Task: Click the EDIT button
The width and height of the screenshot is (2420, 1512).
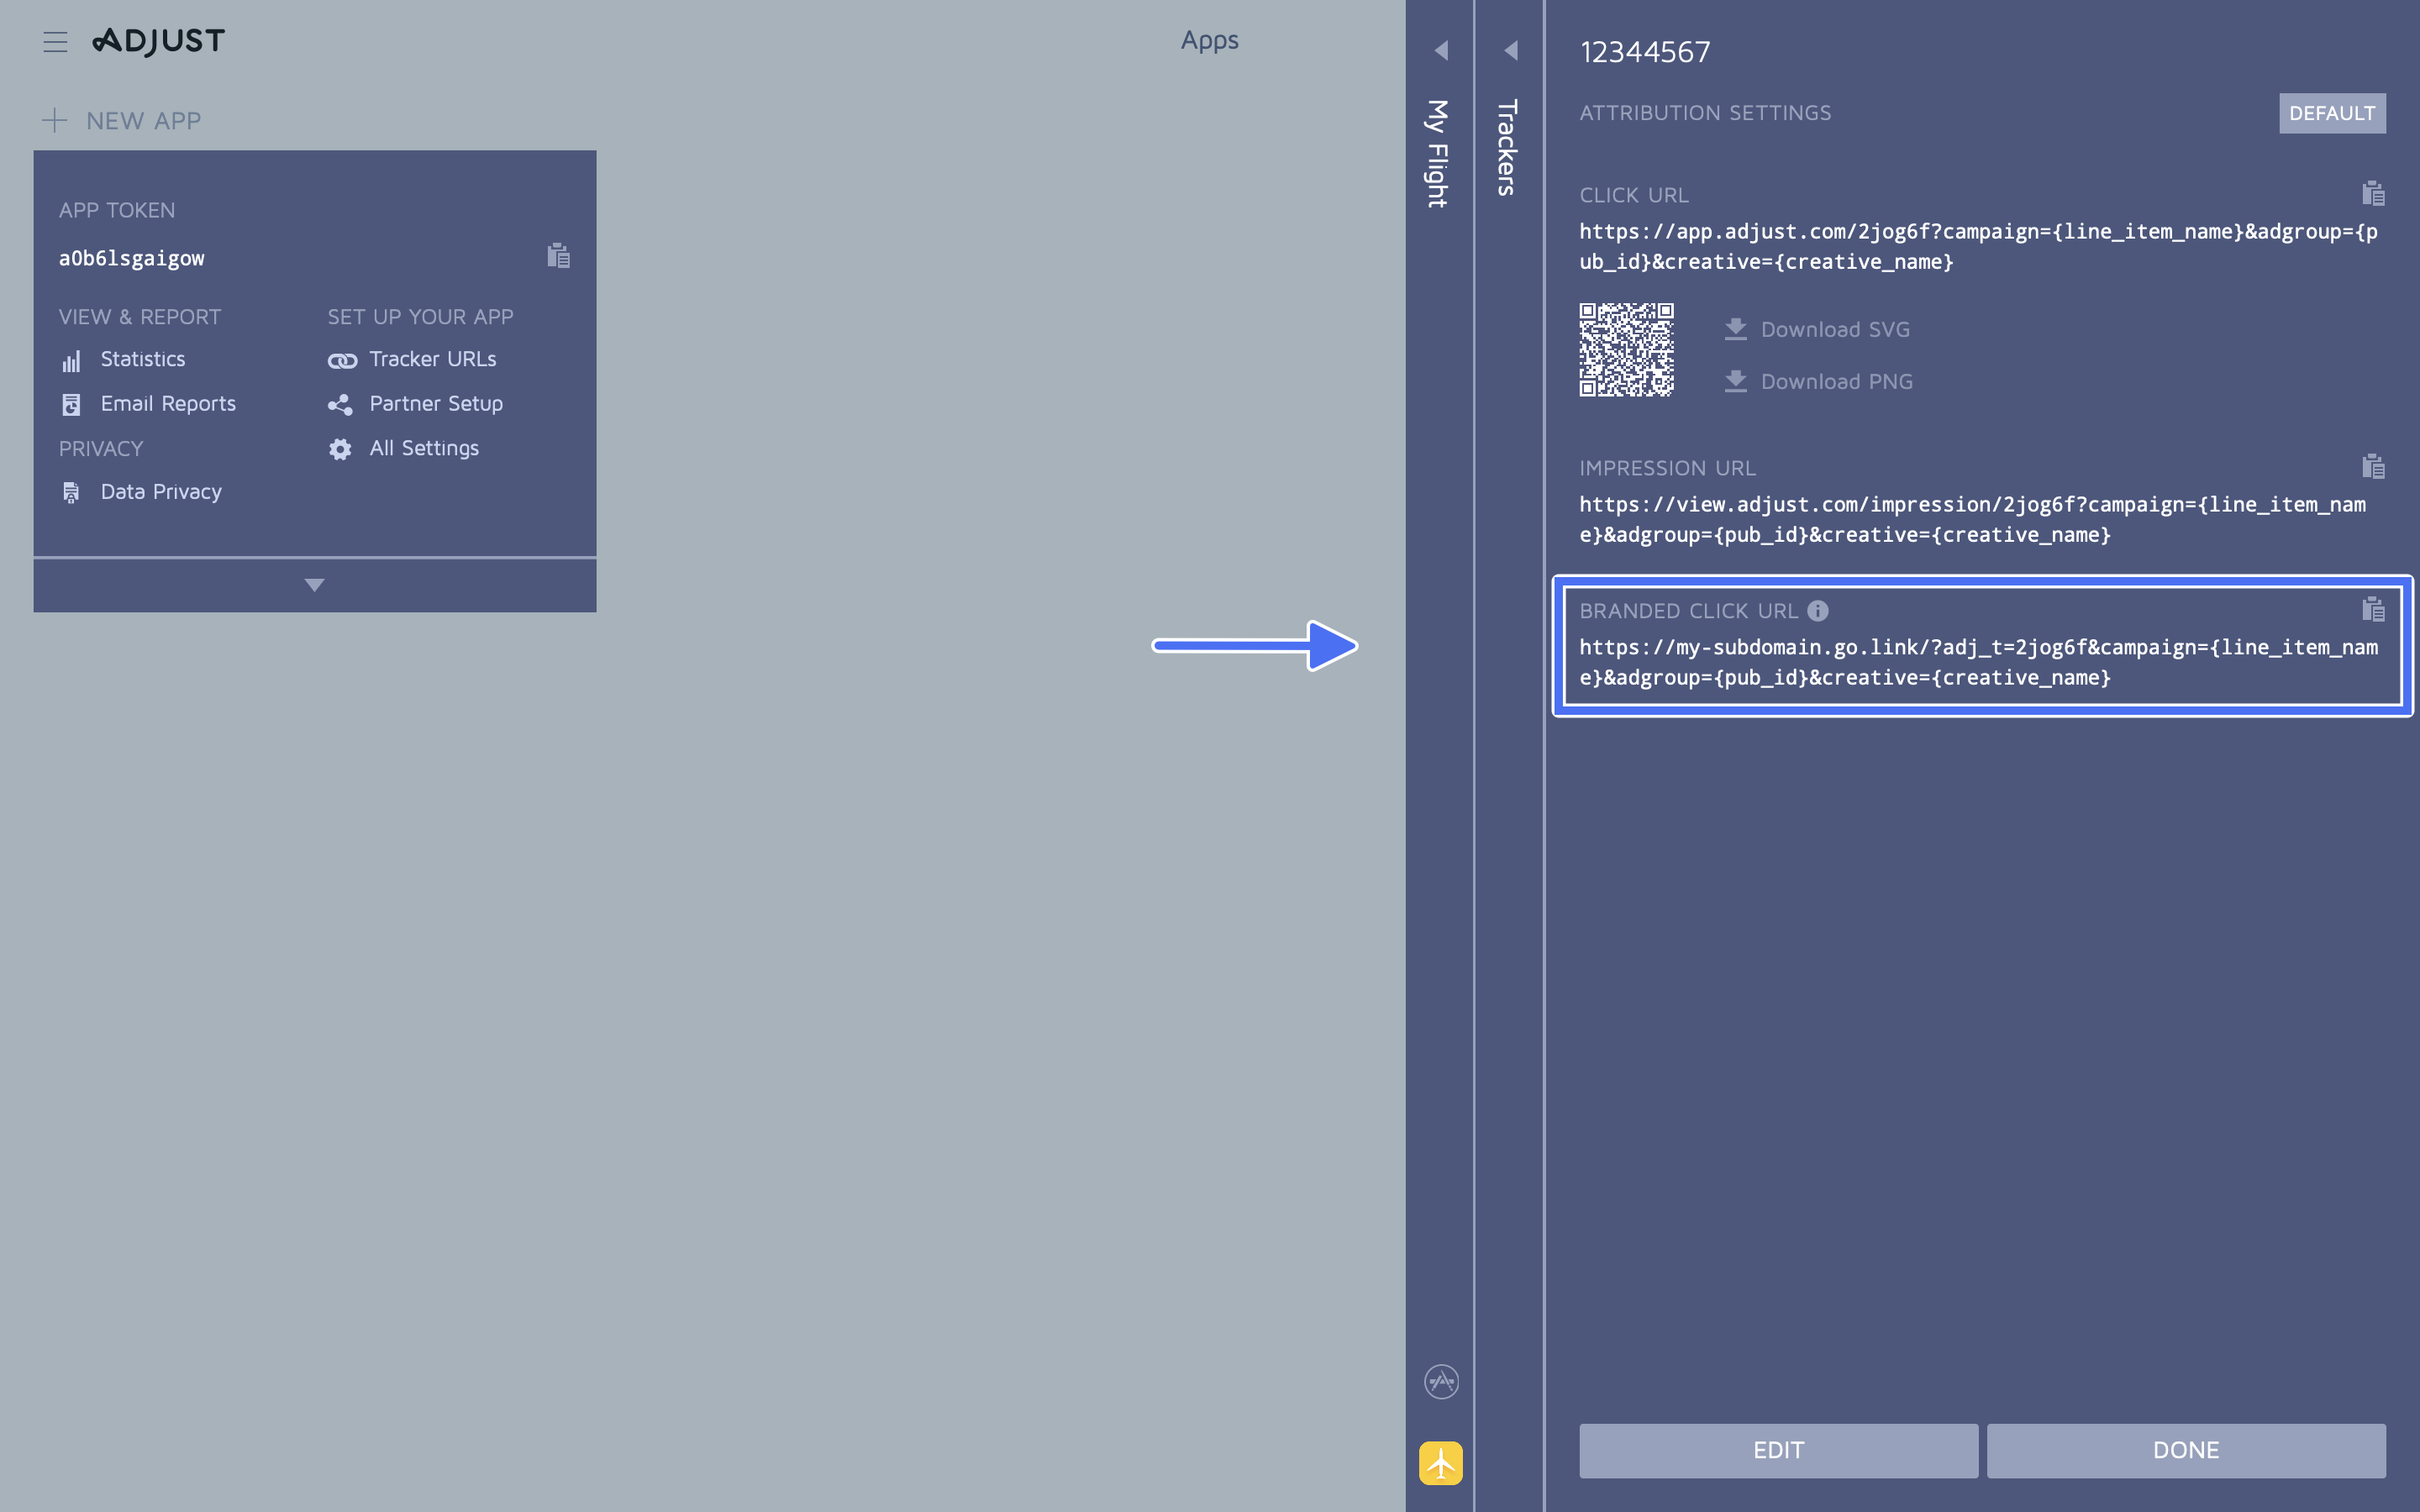Action: [x=1778, y=1450]
